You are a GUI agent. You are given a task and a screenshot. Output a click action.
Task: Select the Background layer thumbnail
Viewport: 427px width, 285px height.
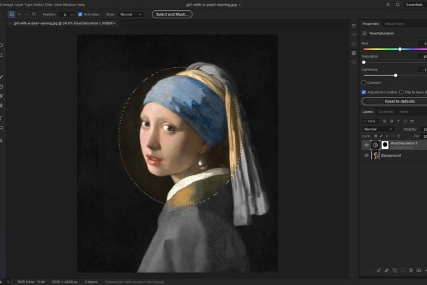(x=376, y=156)
